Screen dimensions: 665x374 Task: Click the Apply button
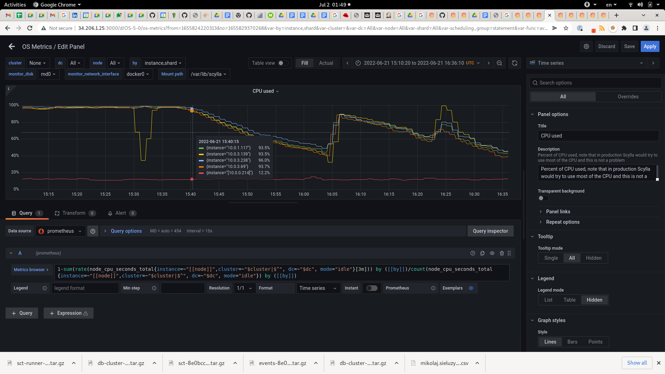[650, 46]
